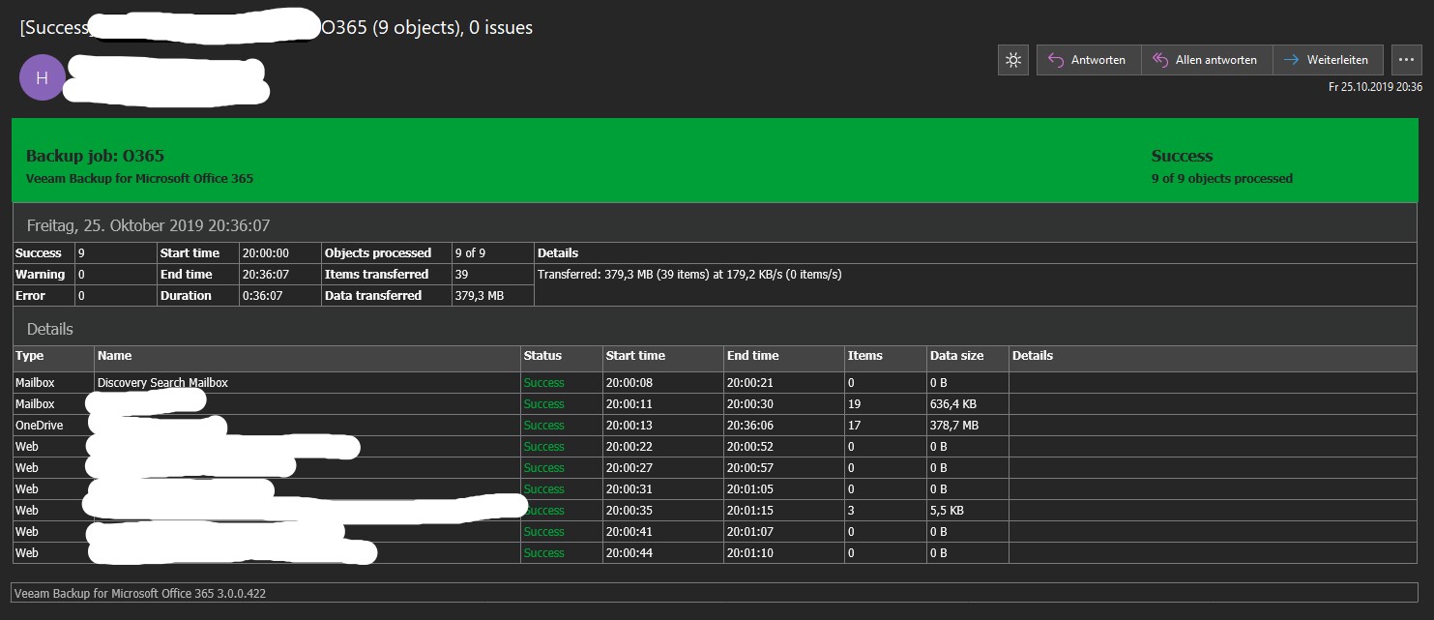Select Data transferred value 379,3 MB

479,296
